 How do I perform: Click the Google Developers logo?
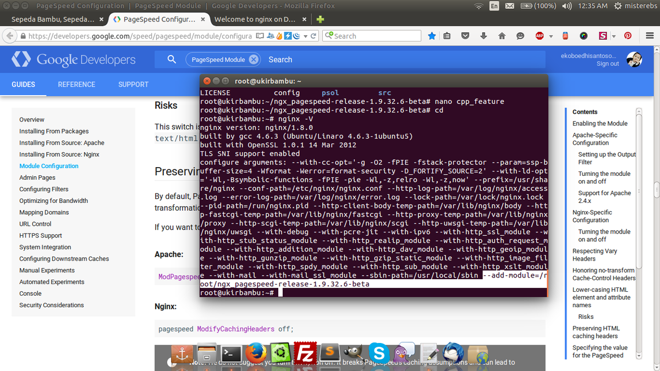(74, 59)
